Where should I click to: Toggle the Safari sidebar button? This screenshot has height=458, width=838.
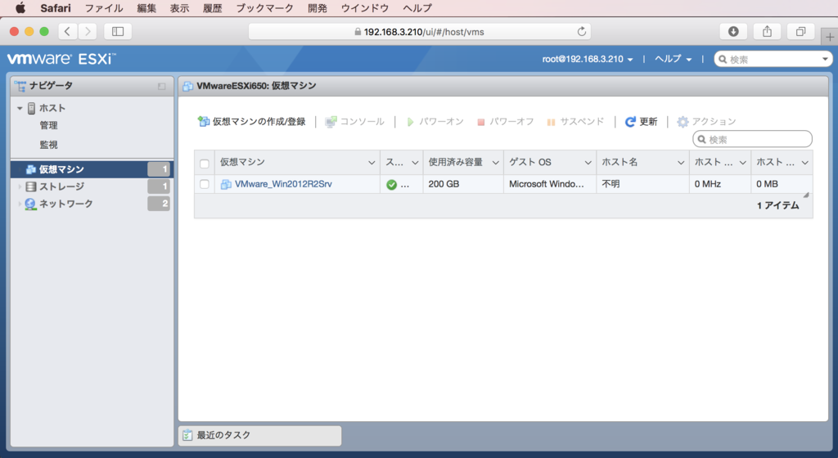[118, 32]
